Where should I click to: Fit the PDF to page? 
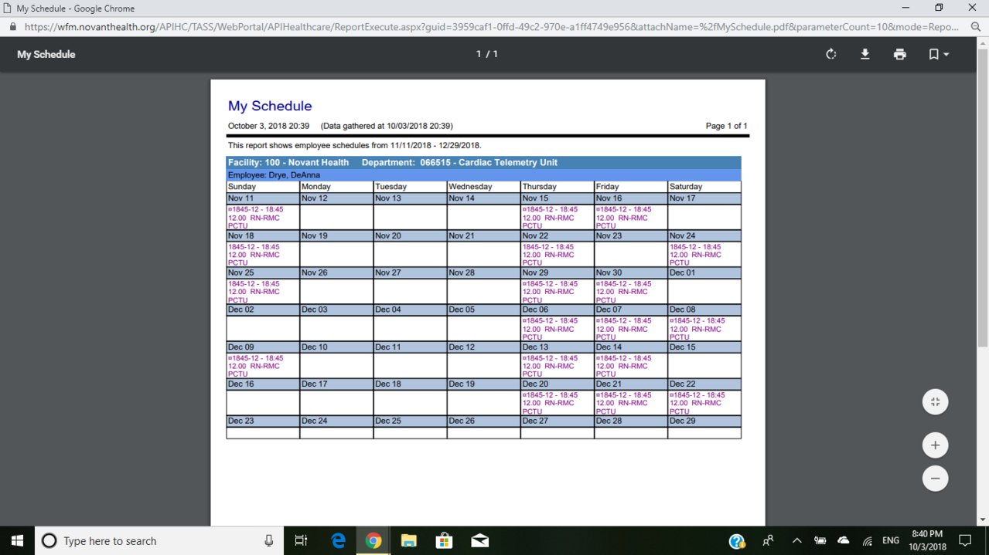pyautogui.click(x=935, y=401)
